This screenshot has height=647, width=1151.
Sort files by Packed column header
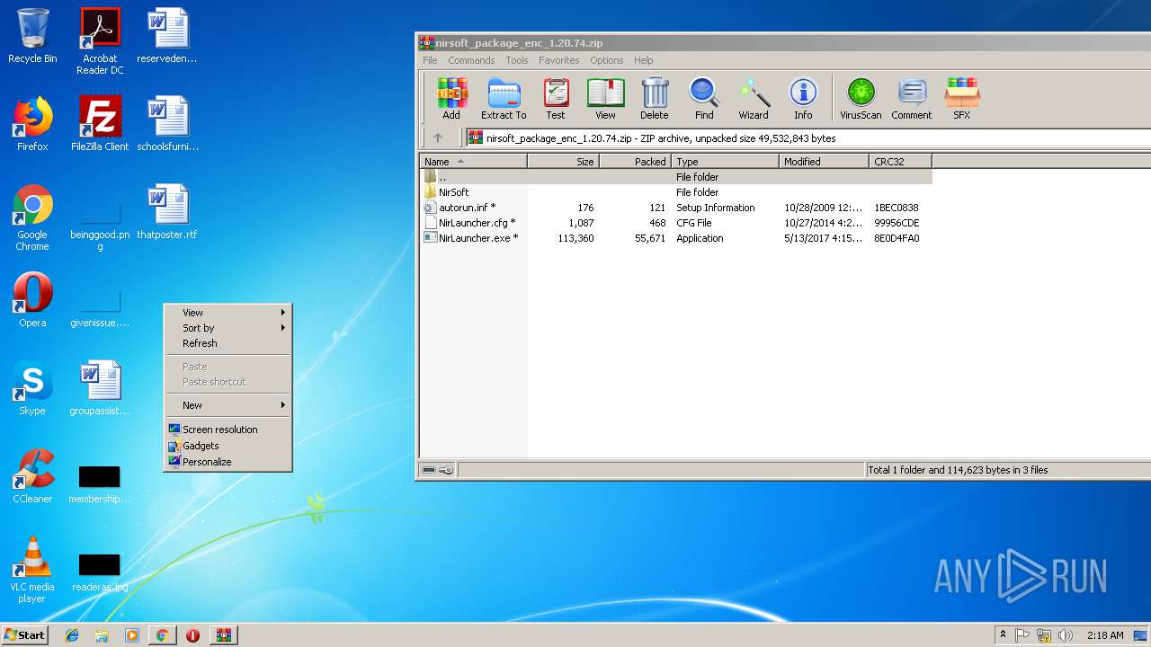[635, 162]
